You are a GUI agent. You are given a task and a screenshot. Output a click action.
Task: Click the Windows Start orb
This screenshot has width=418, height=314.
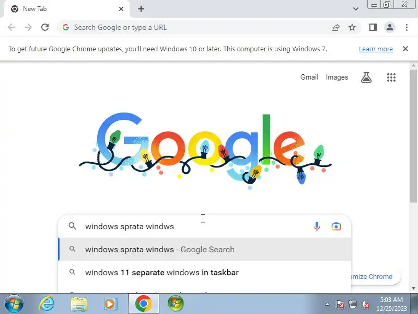click(x=14, y=304)
